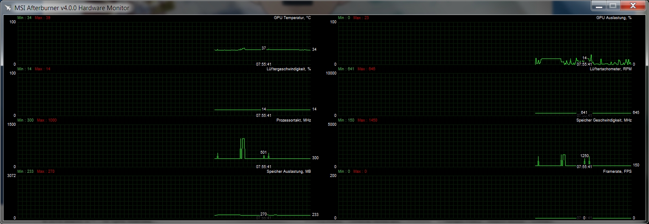649x224 pixels.
Task: Click the 5000 axis label of Speicher Geschwindigkeit
Action: point(332,124)
